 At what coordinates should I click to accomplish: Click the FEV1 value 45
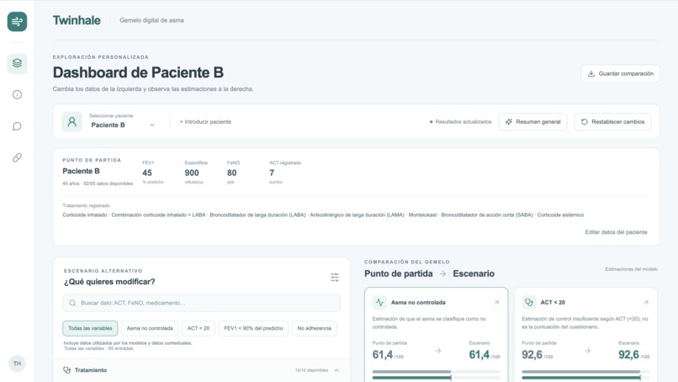click(x=147, y=172)
